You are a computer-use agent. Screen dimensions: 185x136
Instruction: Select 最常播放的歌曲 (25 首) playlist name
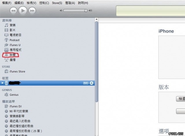pos(26,131)
